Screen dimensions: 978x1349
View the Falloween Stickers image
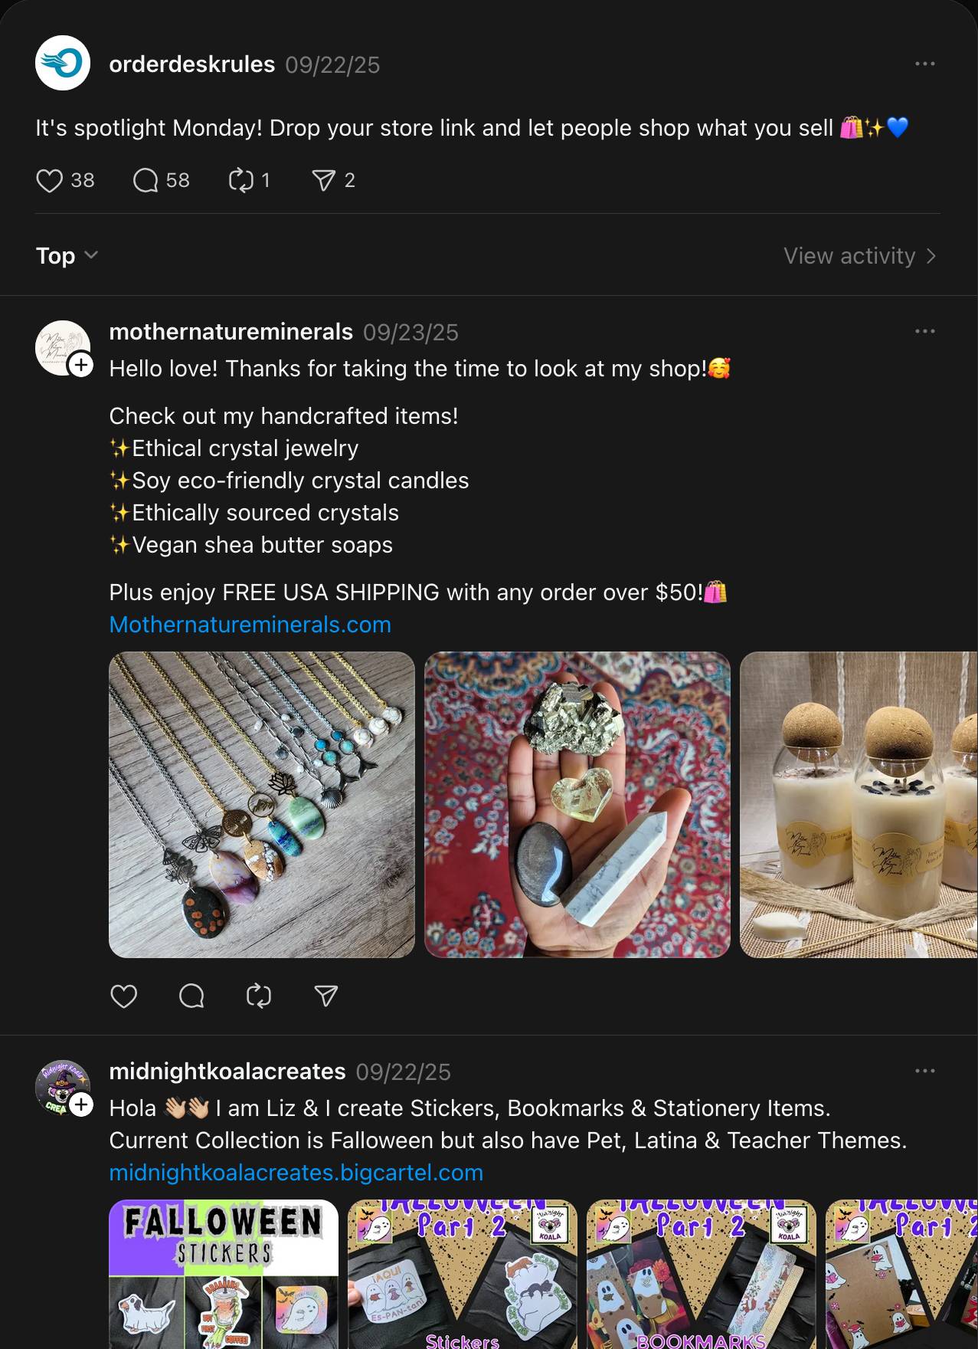point(224,1274)
